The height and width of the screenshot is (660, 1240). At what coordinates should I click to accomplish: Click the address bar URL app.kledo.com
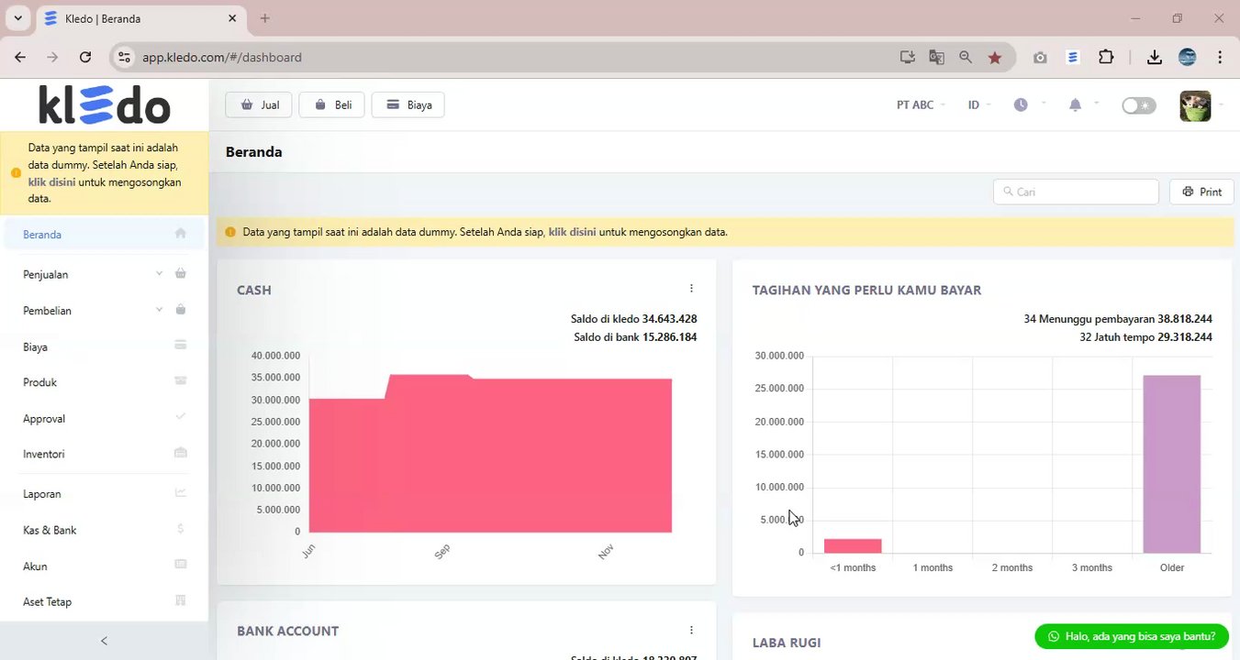221,57
